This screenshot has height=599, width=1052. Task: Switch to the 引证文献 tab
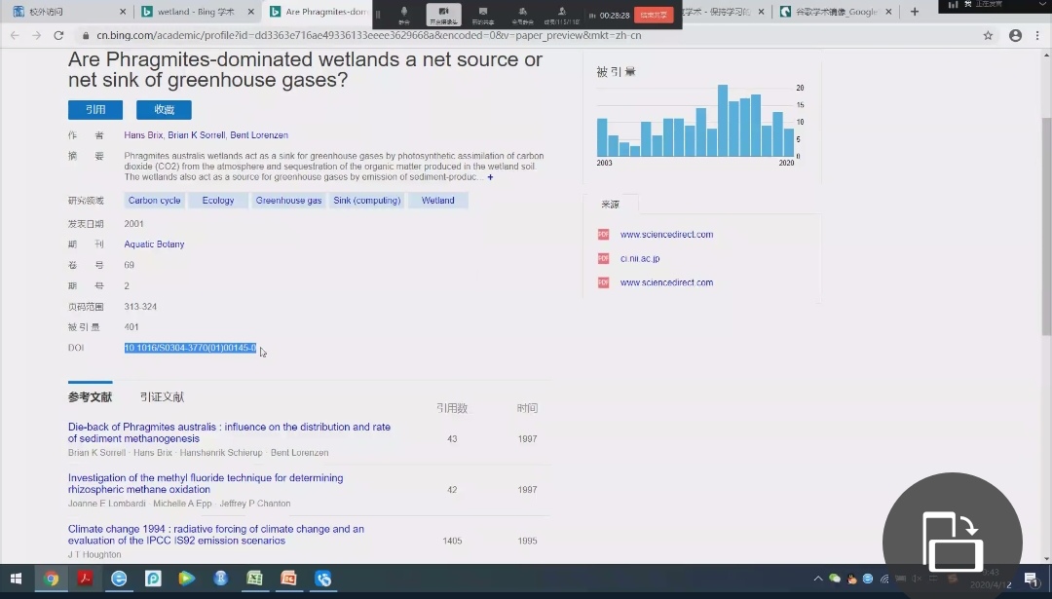click(162, 397)
